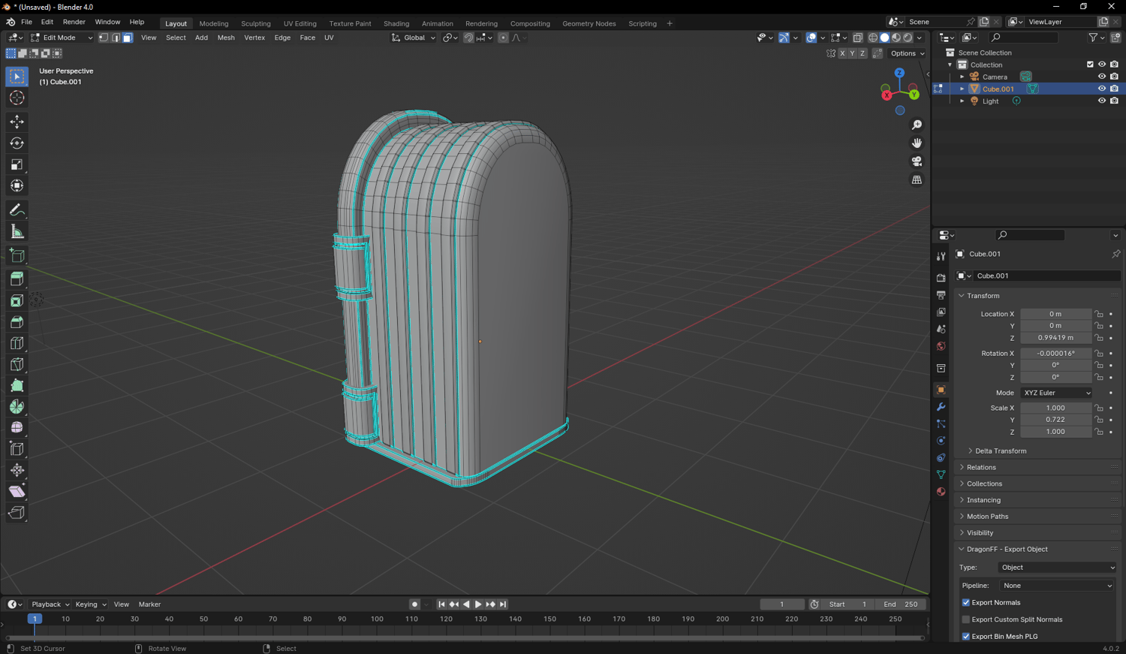The height and width of the screenshot is (654, 1126).
Task: Open the Mesh menu
Action: point(225,38)
